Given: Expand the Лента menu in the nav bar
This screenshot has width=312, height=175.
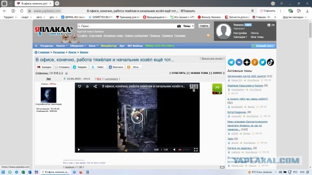Looking at the screenshot, I should point(61,46).
